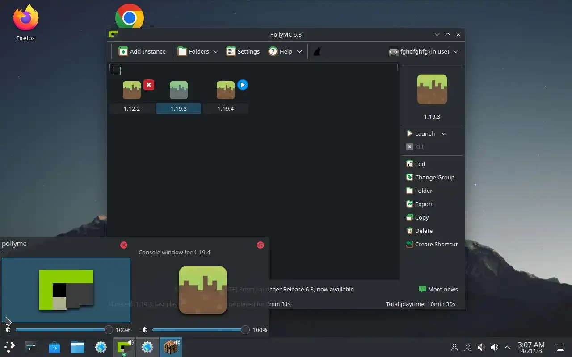Click the black cat icon in toolbar
This screenshot has width=572, height=357.
click(x=317, y=52)
